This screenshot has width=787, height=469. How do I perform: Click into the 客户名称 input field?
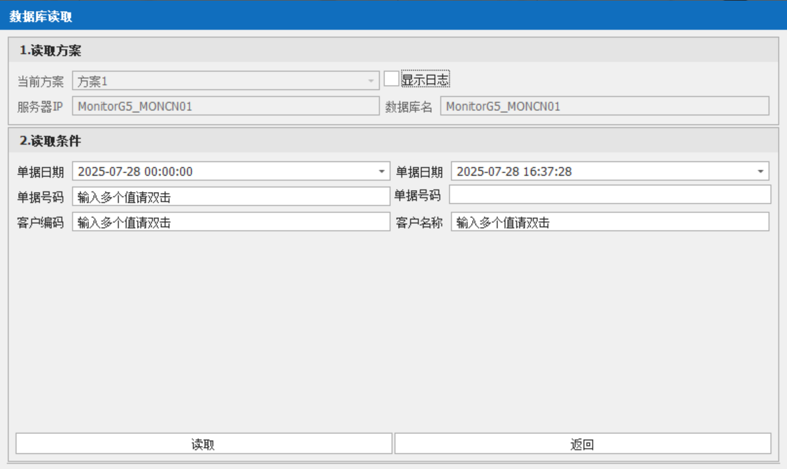point(610,222)
